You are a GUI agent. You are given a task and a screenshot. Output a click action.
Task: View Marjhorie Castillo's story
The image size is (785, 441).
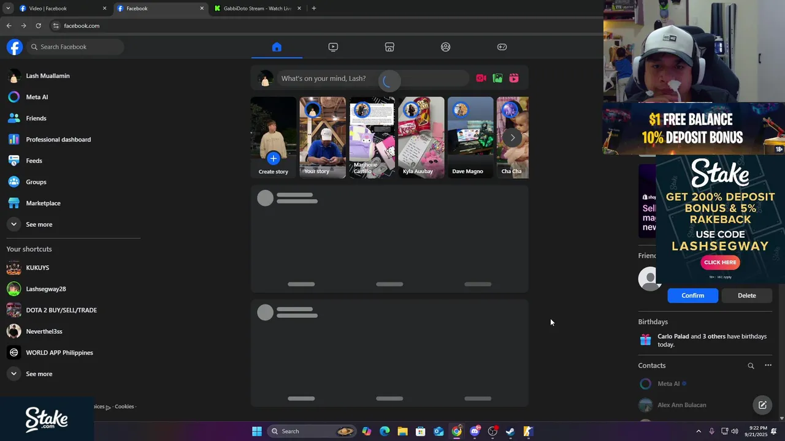click(372, 137)
